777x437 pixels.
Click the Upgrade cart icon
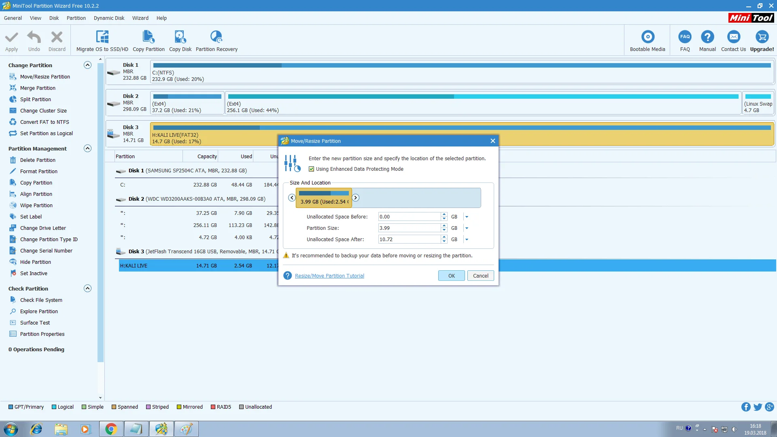(x=762, y=37)
